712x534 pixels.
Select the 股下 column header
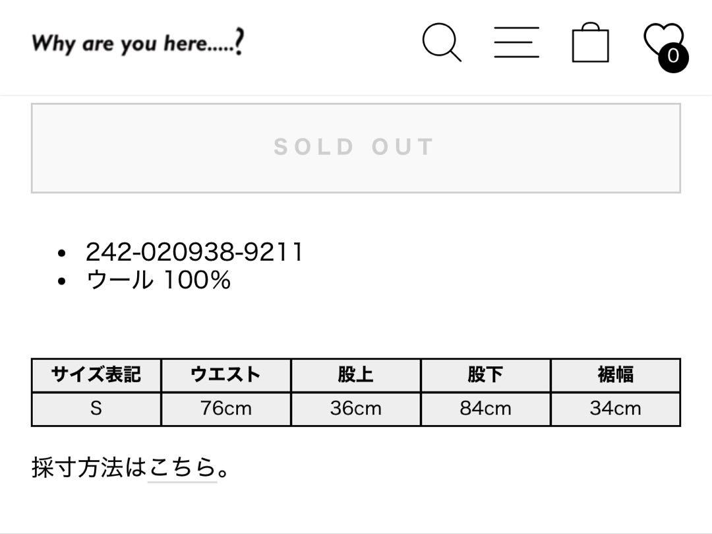(x=485, y=375)
